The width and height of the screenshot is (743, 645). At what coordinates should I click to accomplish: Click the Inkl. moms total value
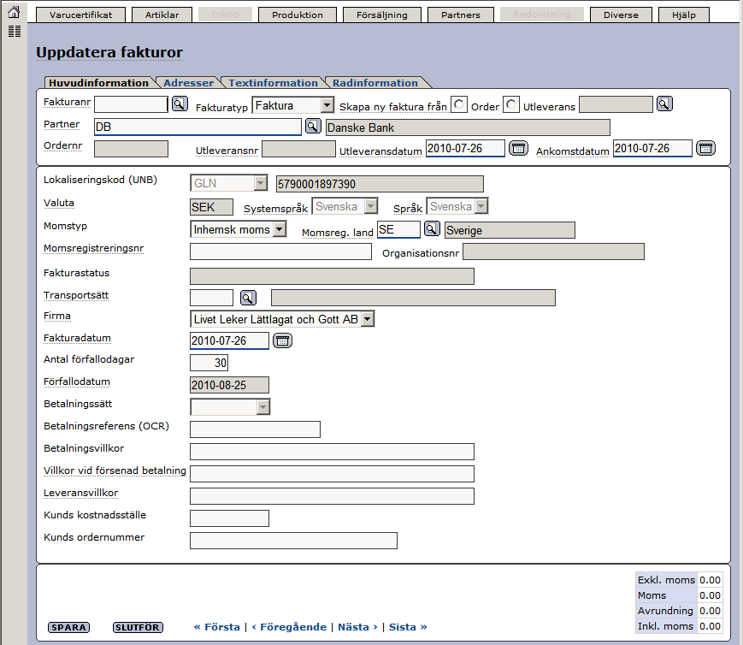[710, 626]
